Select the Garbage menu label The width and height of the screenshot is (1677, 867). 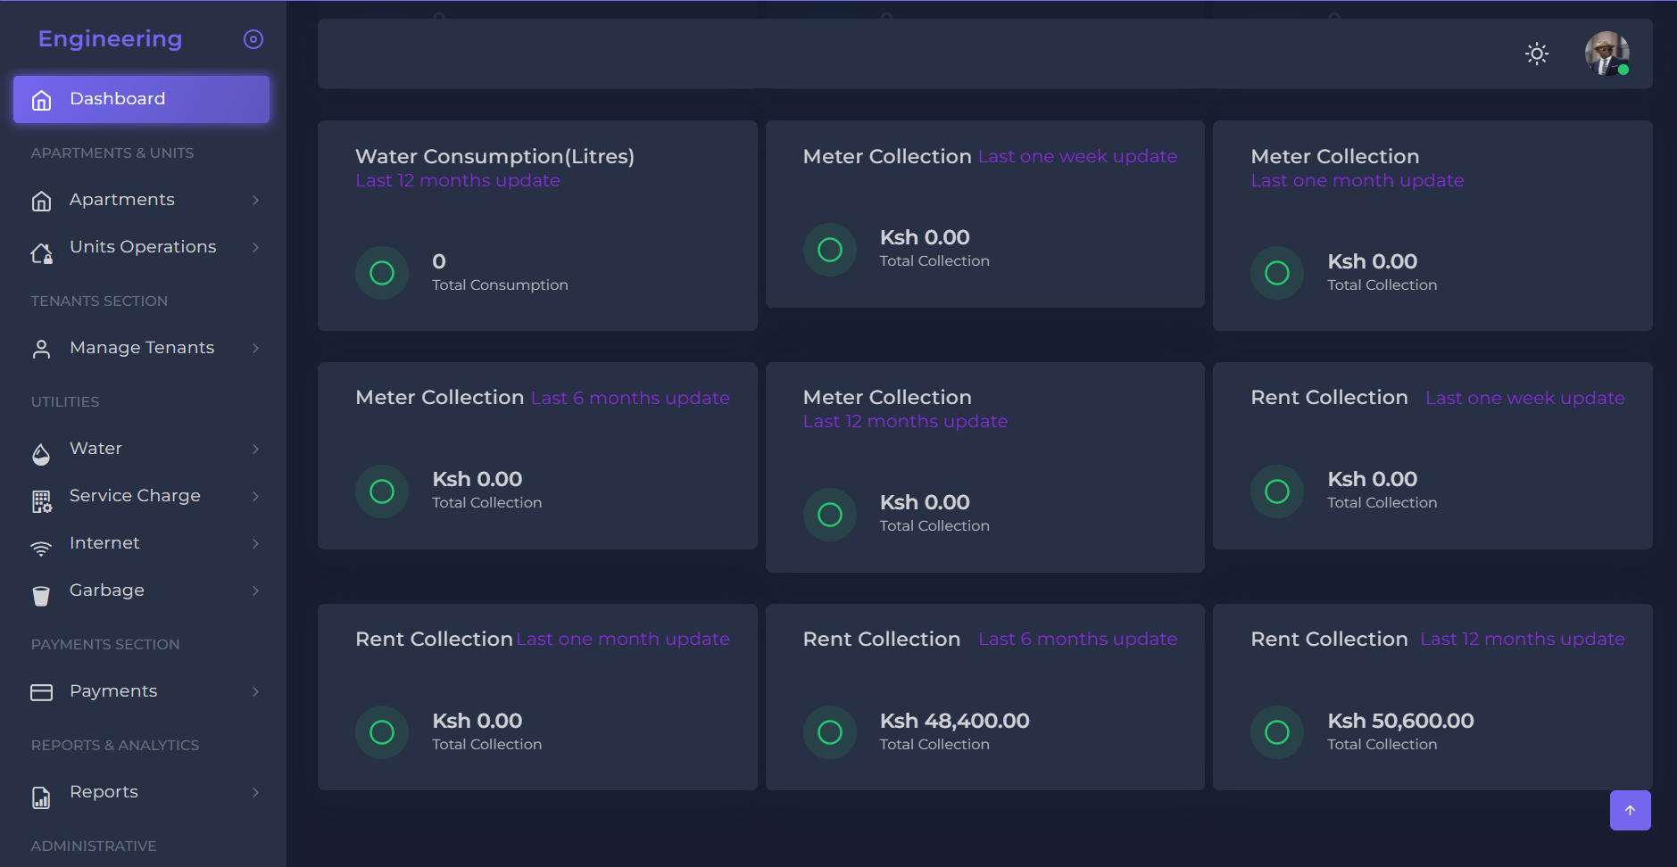[106, 590]
